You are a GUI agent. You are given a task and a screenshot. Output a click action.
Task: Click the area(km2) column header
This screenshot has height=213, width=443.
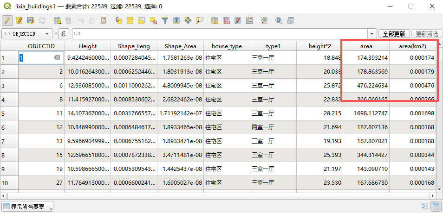pos(412,46)
